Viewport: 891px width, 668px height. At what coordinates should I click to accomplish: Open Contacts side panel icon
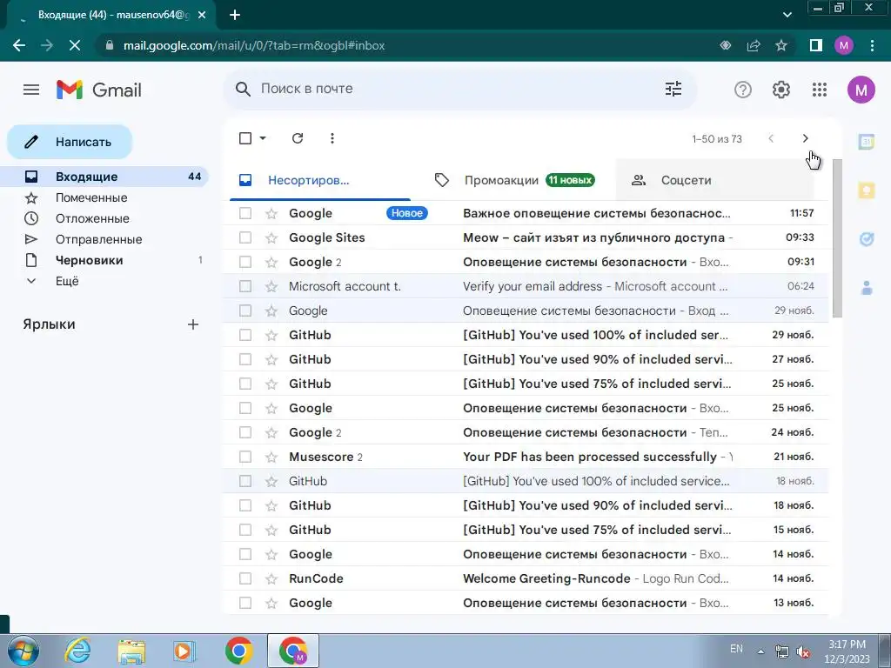coord(866,288)
